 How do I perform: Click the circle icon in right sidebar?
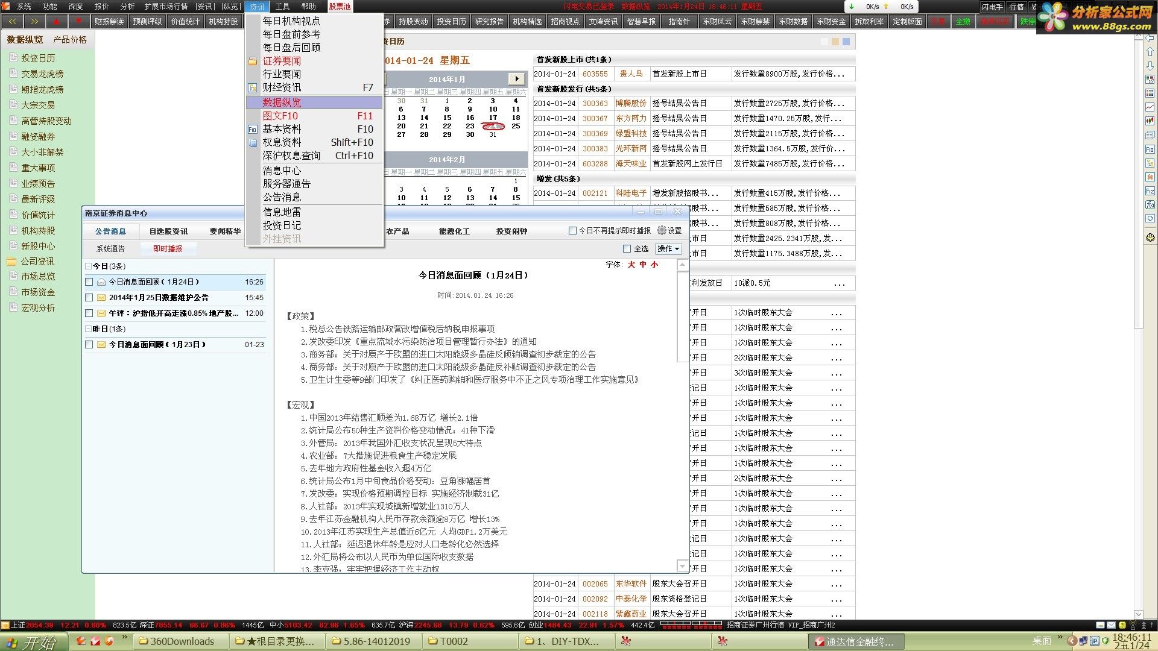click(1150, 219)
